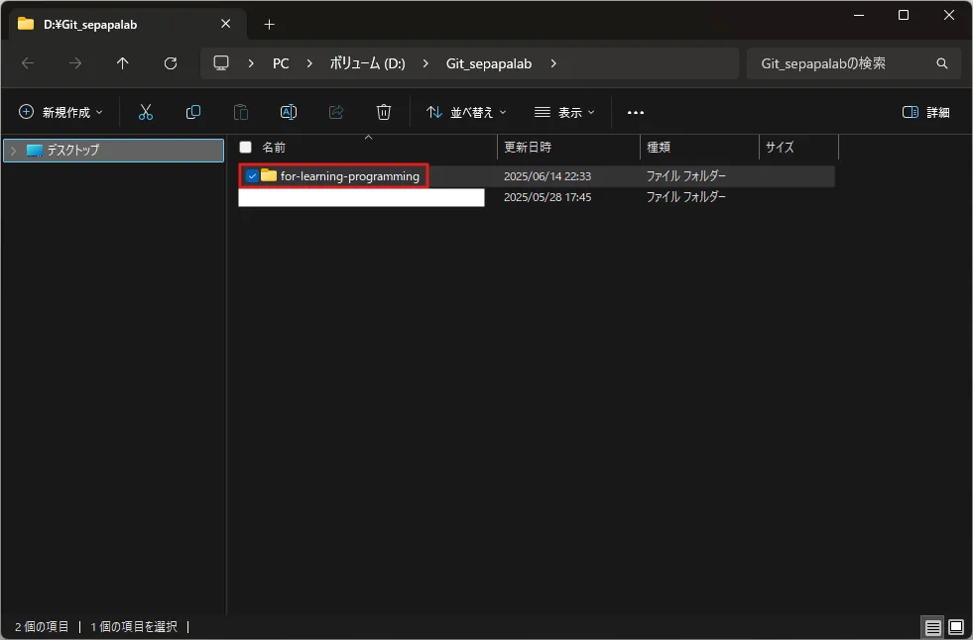Click ファイル フォルダー type in for-learning-programming row
Screen dimensions: 973x640
click(x=685, y=176)
